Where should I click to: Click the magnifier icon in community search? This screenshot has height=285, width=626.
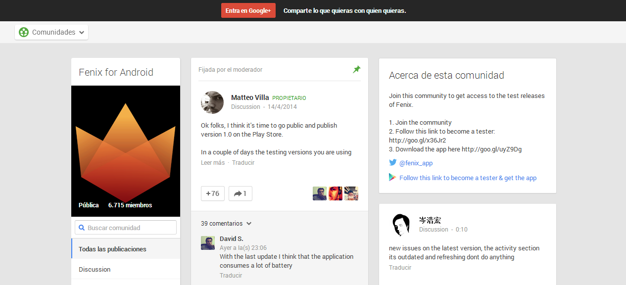81,228
